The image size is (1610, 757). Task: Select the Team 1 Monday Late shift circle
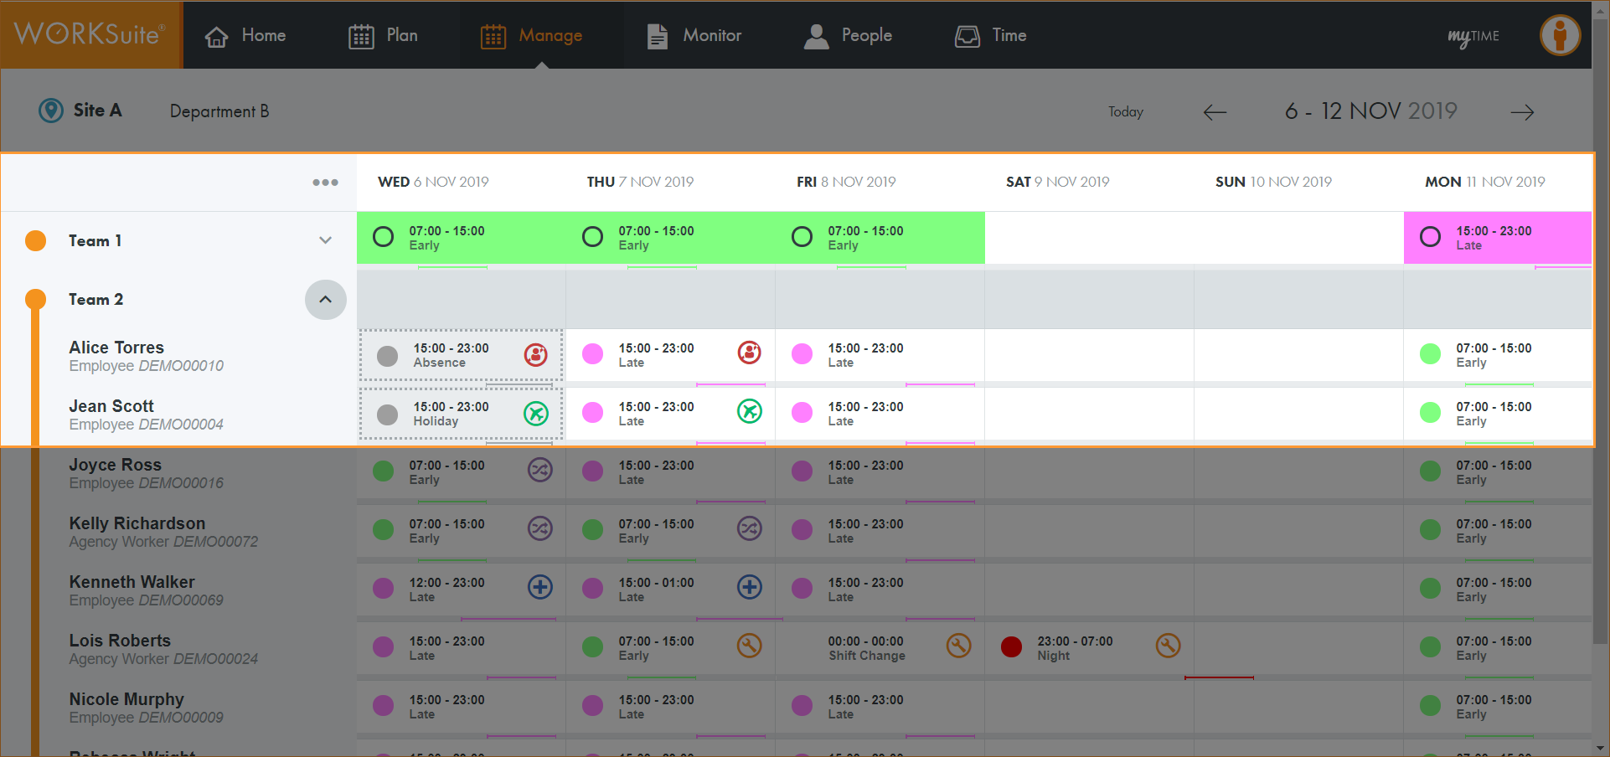(x=1431, y=237)
